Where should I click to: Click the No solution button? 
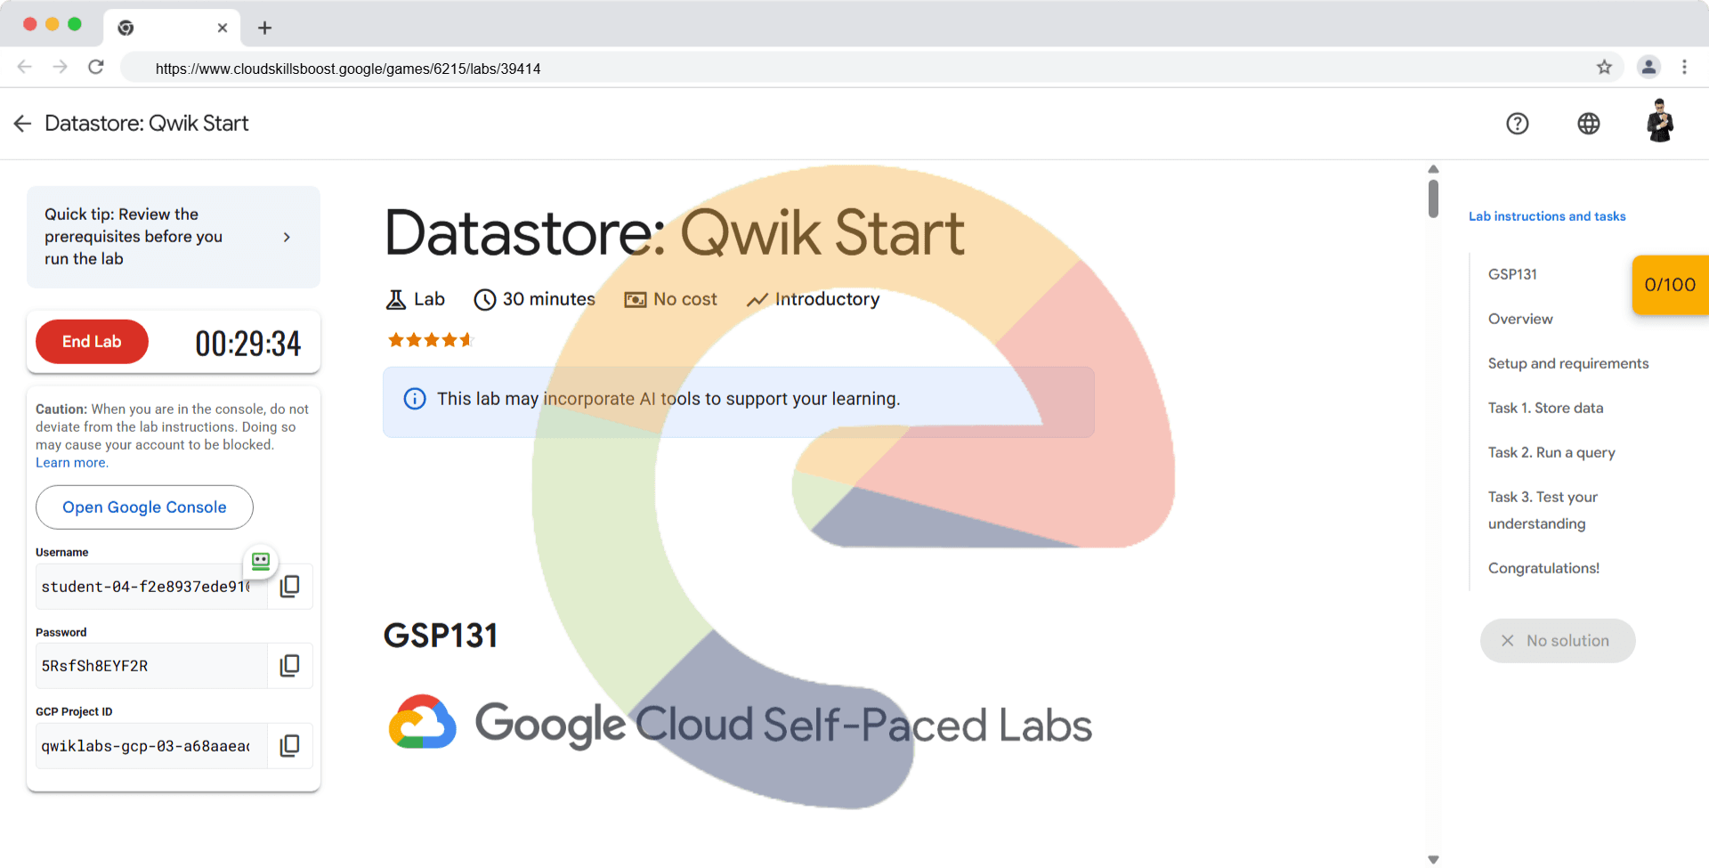tap(1558, 641)
